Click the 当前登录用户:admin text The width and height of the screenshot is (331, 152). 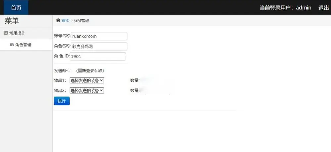(x=285, y=8)
